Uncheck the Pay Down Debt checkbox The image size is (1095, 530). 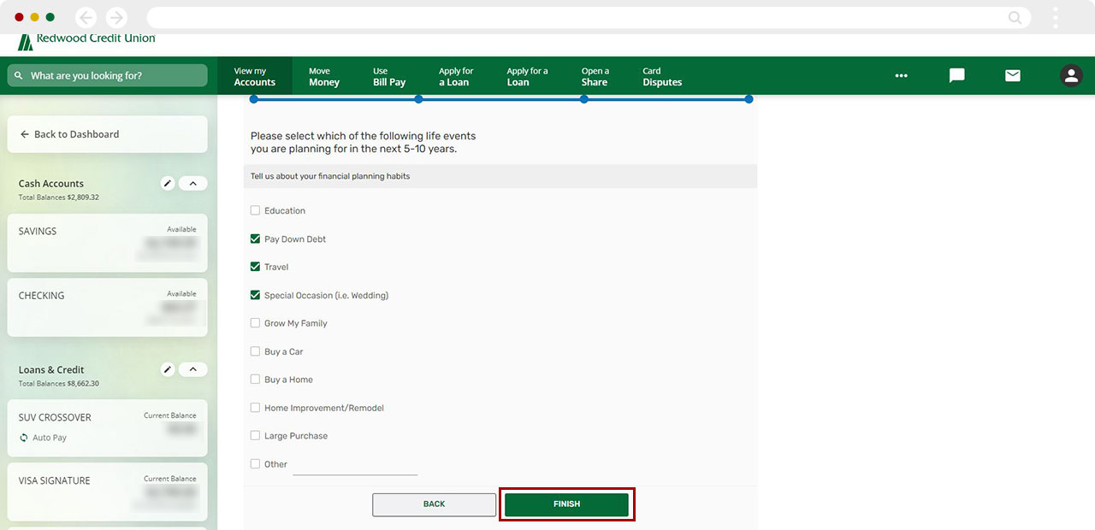[x=255, y=238]
